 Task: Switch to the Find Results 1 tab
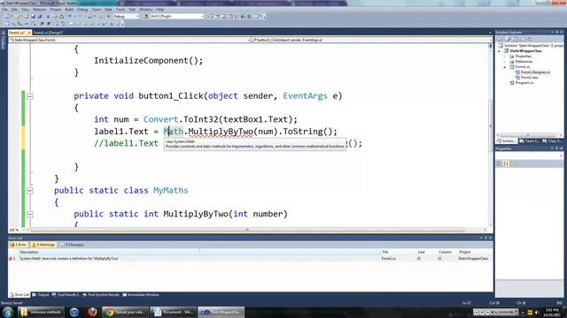click(x=66, y=295)
